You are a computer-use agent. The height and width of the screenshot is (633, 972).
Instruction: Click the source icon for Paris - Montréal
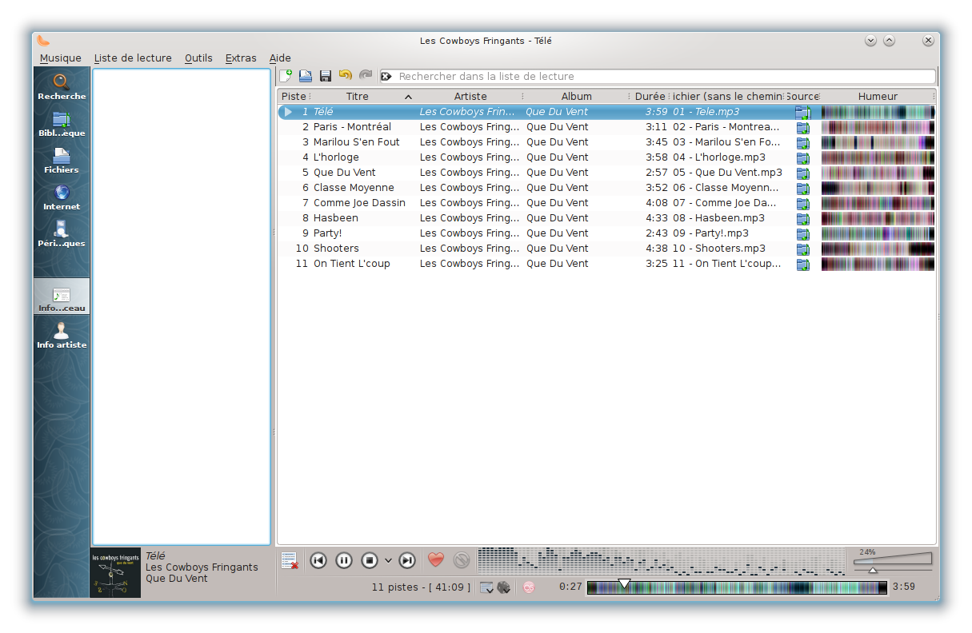coord(802,128)
